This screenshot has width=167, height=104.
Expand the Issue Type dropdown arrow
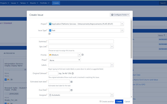(122, 30)
